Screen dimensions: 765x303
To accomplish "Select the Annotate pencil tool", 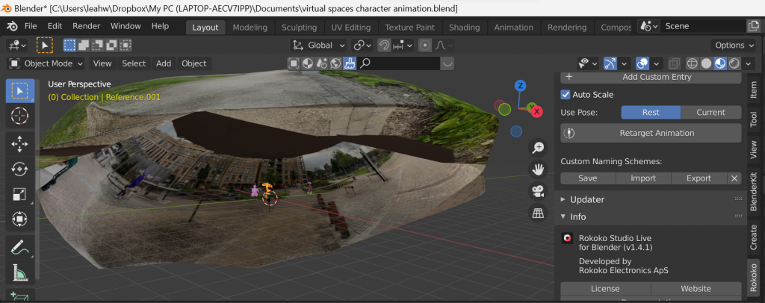I will point(19,248).
